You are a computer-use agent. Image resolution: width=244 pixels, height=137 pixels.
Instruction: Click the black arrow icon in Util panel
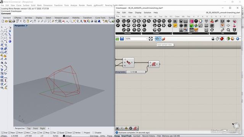click(x=228, y=21)
